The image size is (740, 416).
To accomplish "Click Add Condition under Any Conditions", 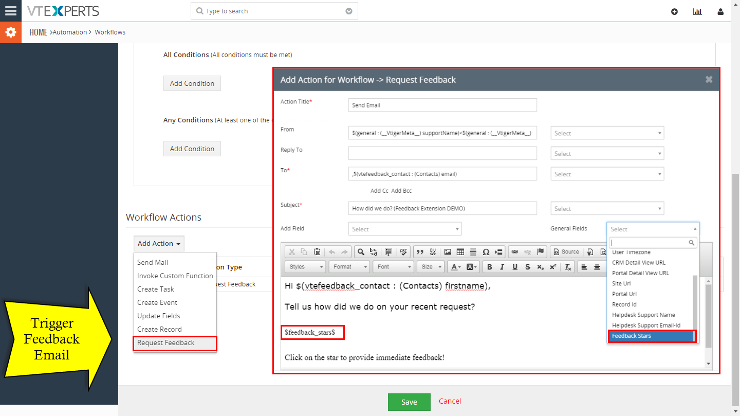I will (x=192, y=149).
